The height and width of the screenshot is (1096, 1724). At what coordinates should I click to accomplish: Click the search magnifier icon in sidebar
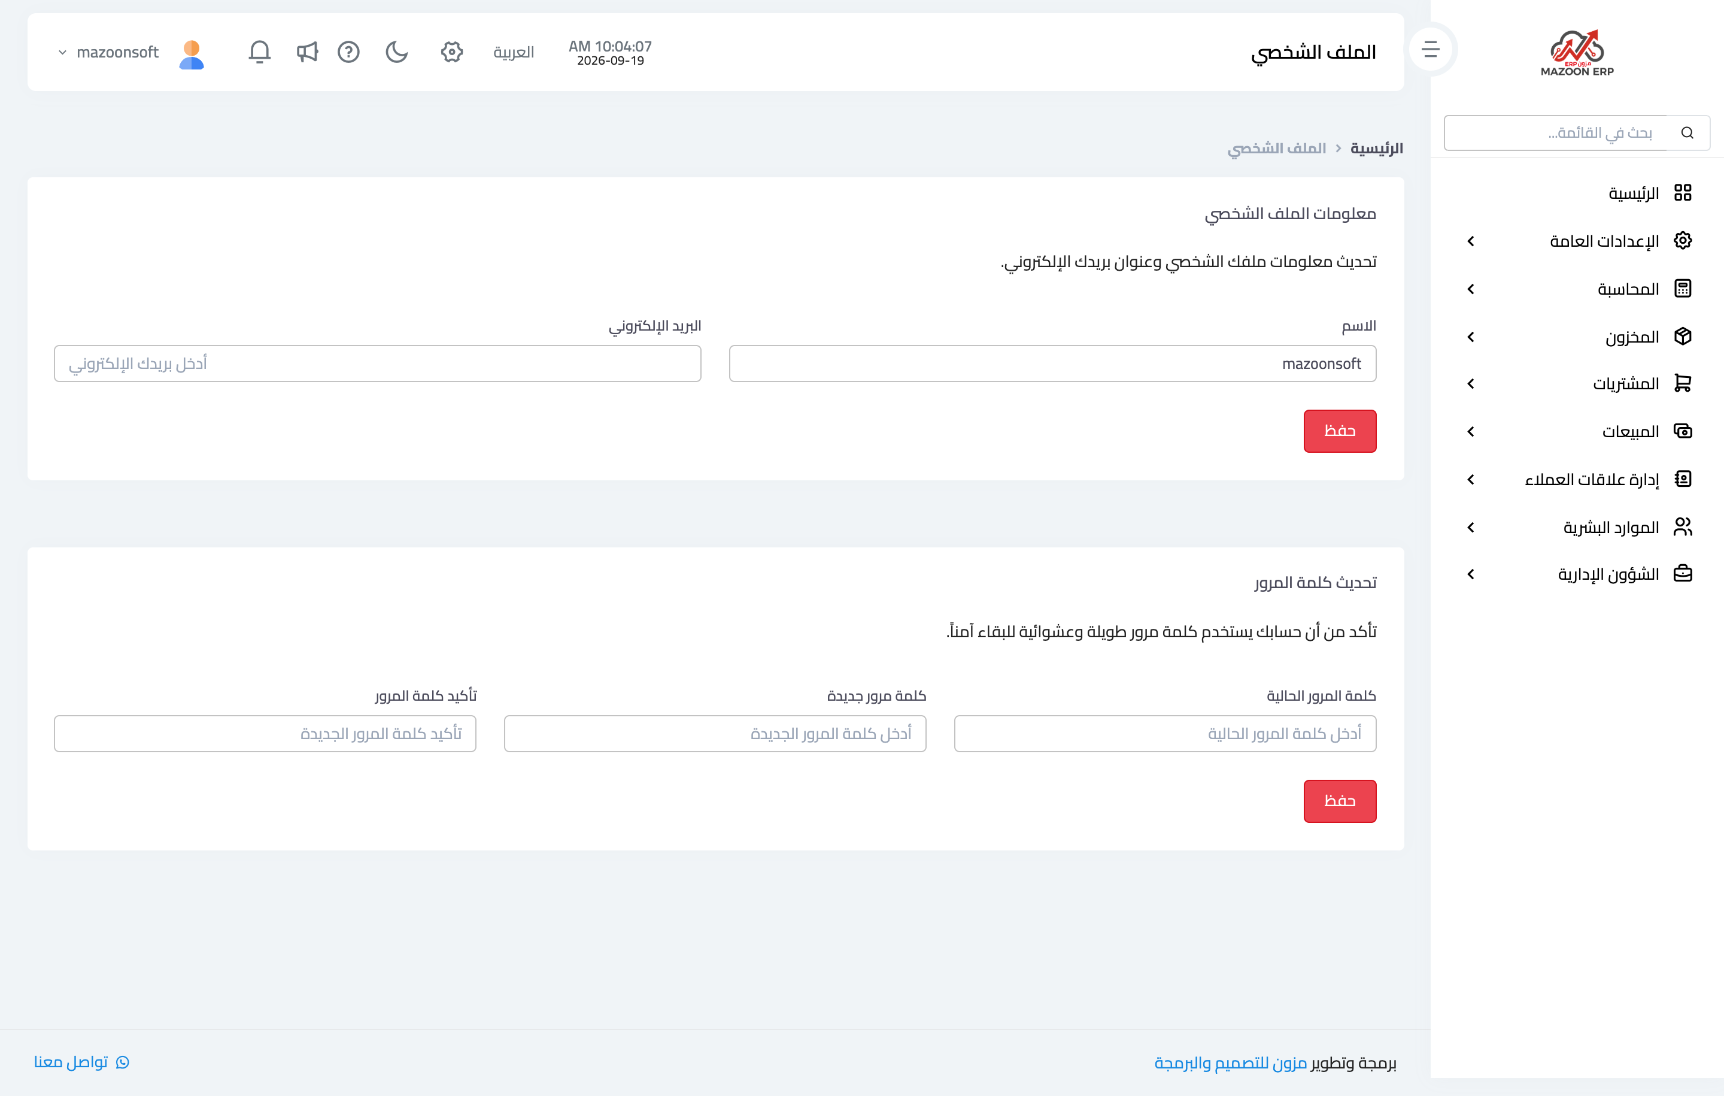point(1687,132)
